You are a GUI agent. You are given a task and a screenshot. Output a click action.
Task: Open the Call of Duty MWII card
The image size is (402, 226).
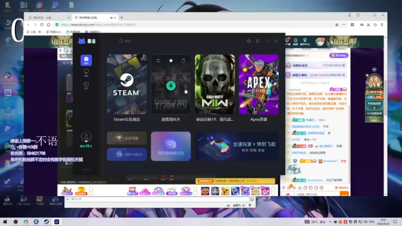215,84
